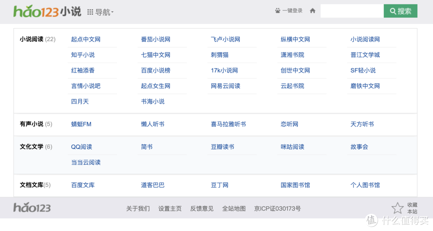The image size is (433, 231).
Task: Open 纵横中文网 link
Action: pos(295,39)
